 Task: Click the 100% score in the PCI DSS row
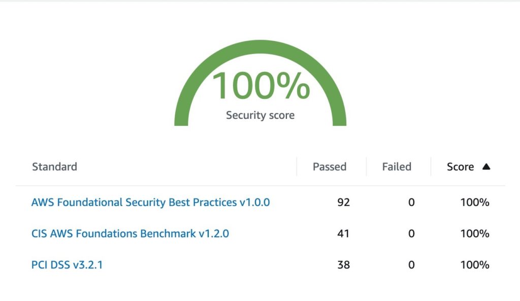pos(475,264)
